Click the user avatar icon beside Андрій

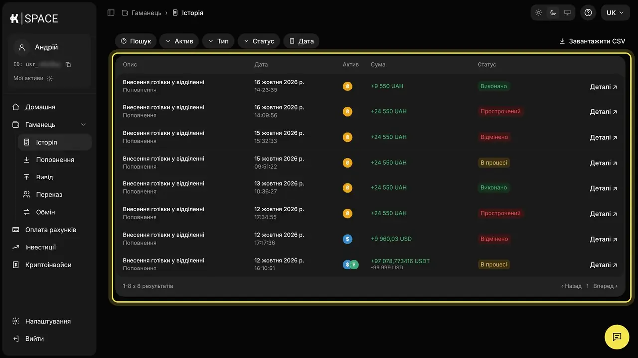click(x=22, y=47)
